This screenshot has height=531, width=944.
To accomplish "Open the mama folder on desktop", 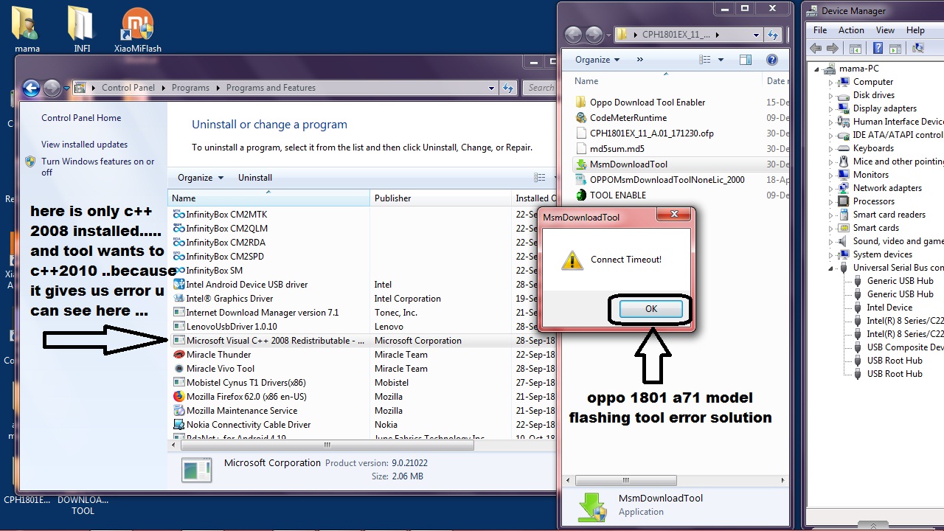I will [x=27, y=29].
